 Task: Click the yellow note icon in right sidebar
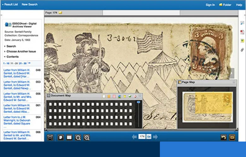coord(242,41)
